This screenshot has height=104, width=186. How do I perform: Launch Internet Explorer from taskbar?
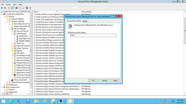pos(11,101)
